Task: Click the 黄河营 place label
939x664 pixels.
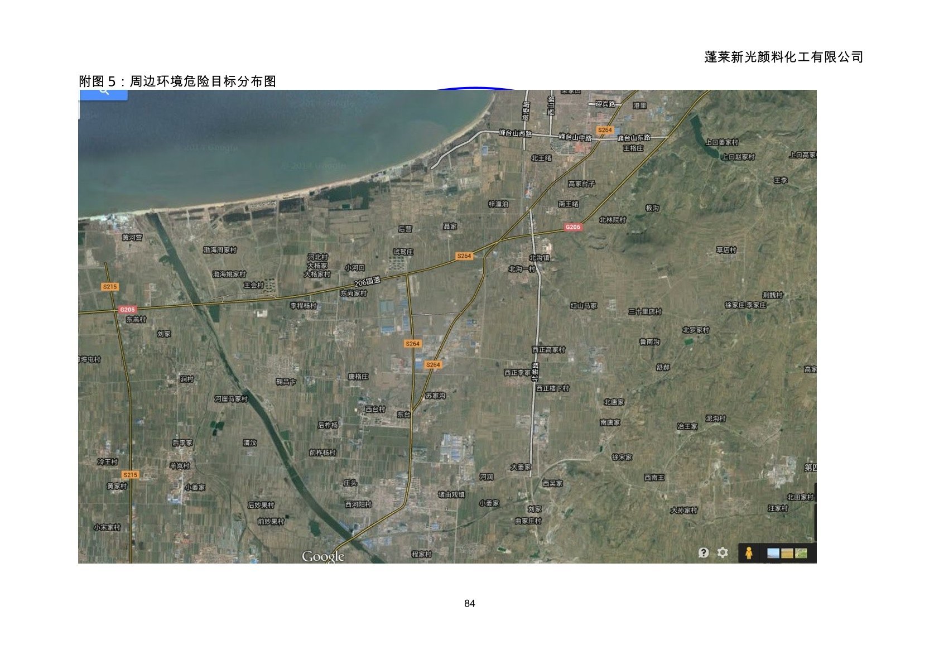Action: coord(132,238)
